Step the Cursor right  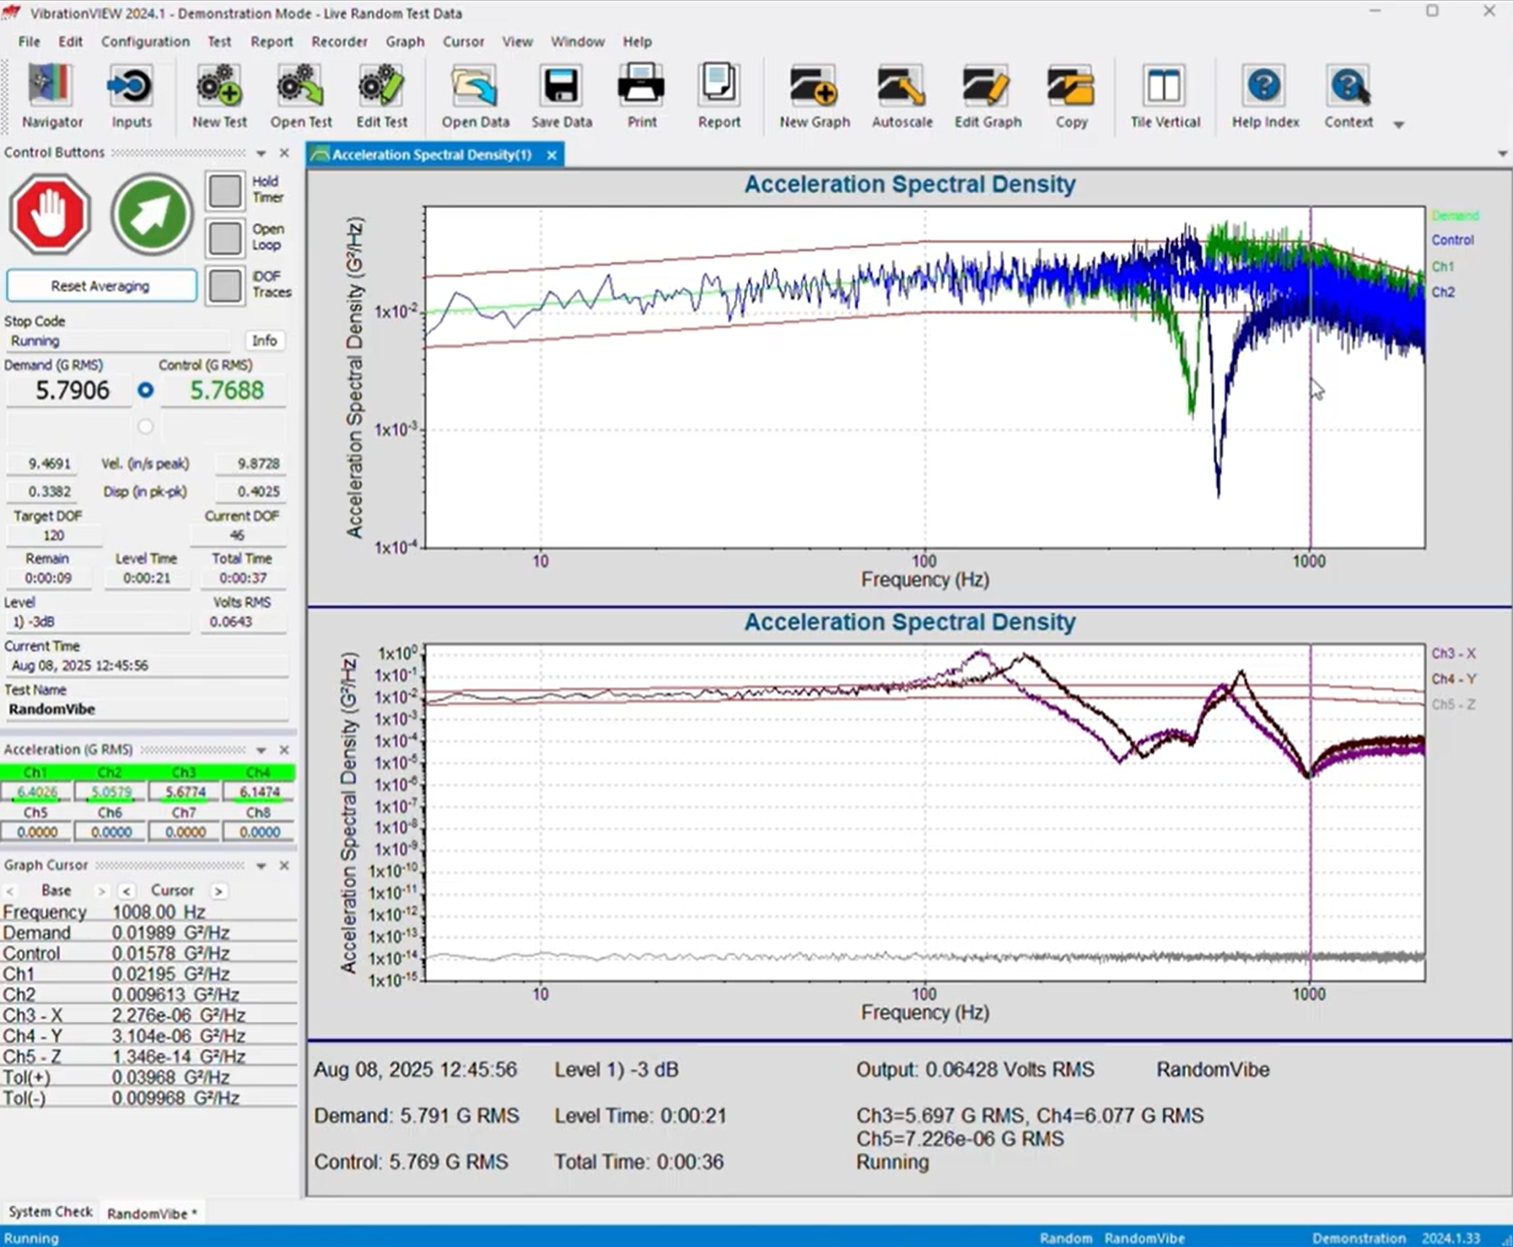point(218,891)
